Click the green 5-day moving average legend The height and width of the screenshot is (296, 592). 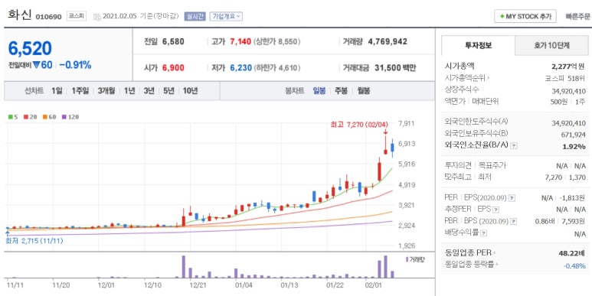[13, 117]
